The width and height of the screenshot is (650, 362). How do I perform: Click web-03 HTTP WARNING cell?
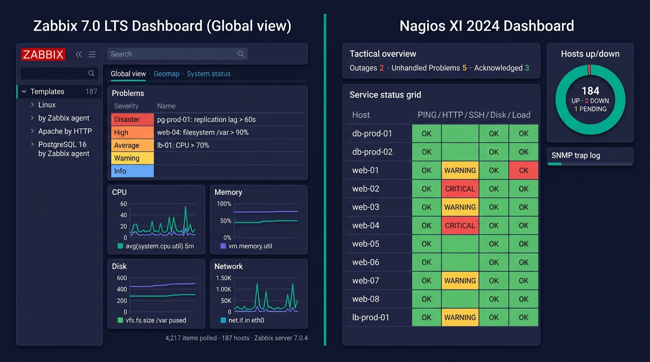point(460,207)
